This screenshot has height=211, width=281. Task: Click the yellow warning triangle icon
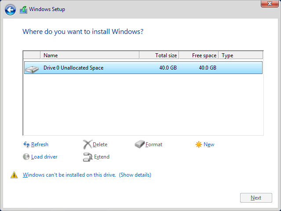tap(14, 175)
